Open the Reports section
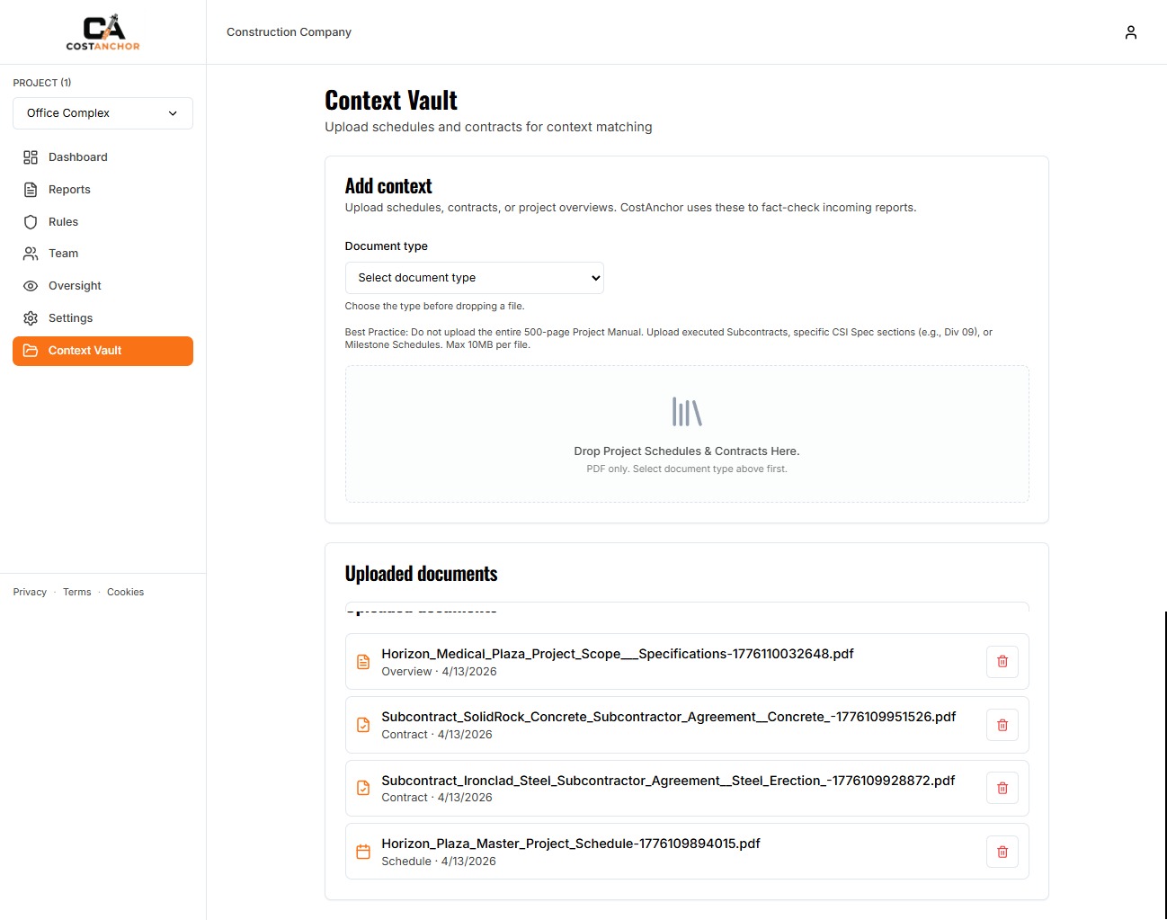 click(x=102, y=190)
